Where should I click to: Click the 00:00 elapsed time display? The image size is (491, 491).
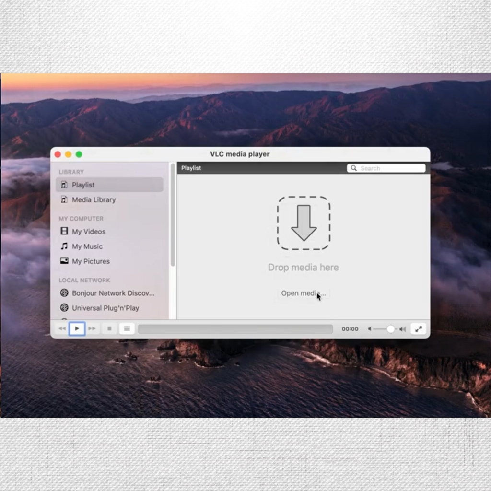(x=350, y=329)
